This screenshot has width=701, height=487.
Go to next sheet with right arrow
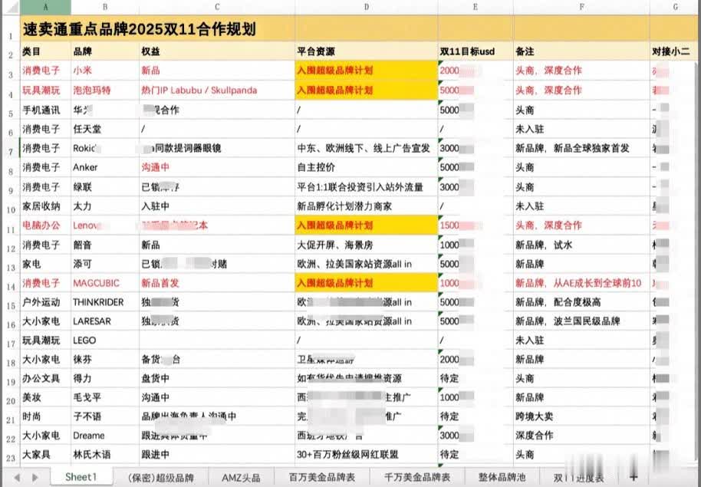pyautogui.click(x=35, y=477)
